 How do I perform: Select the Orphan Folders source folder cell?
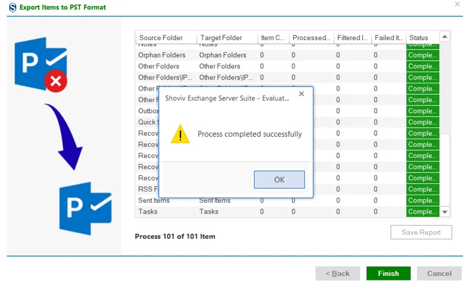[x=166, y=55]
